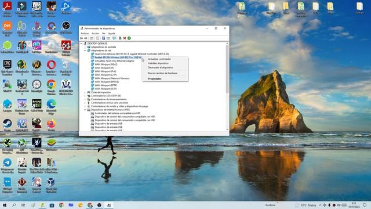The height and width of the screenshot is (209, 371).
Task: Select Qualcomm Atheros Gigabit Ethernet Controller
Action: 132,54
